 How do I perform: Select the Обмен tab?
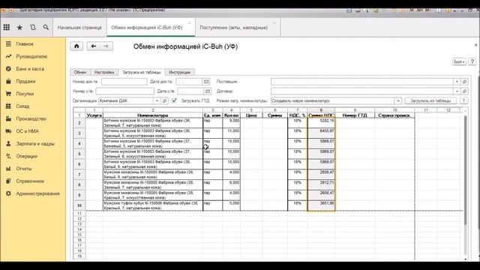[80, 72]
